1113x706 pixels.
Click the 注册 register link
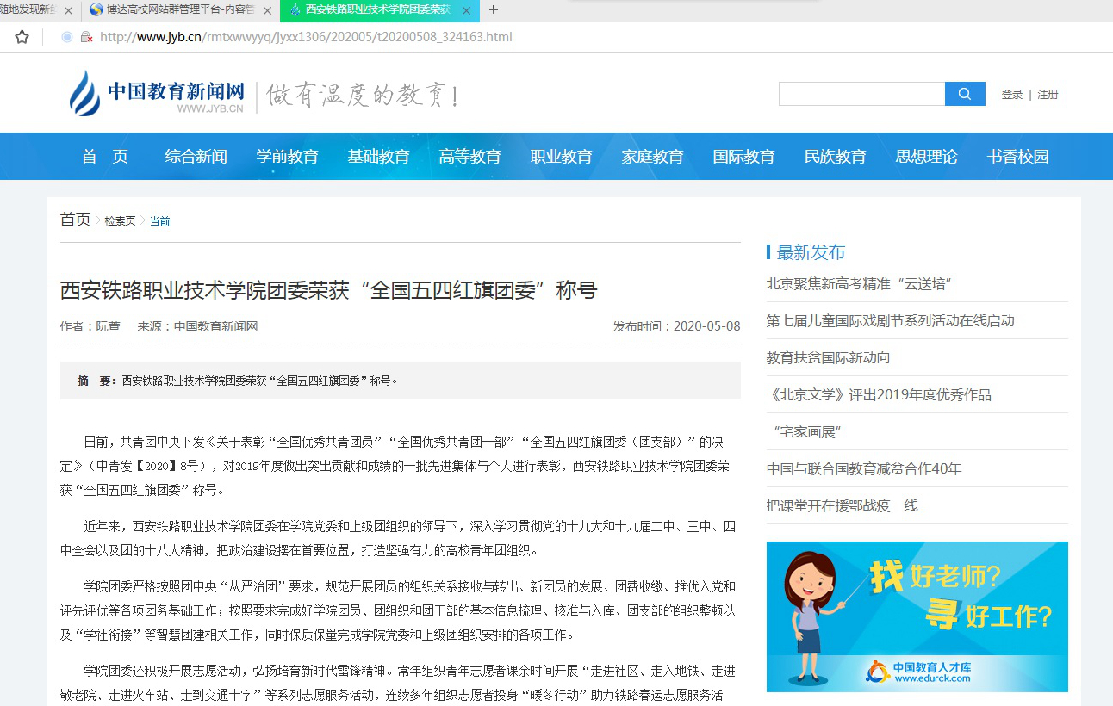1048,95
